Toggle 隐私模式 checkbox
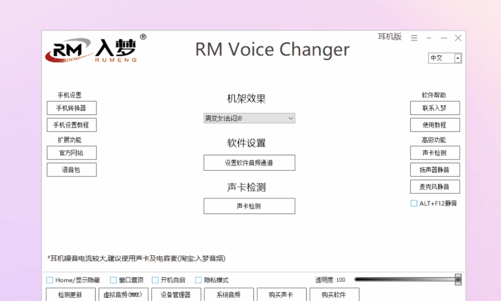 pyautogui.click(x=199, y=280)
